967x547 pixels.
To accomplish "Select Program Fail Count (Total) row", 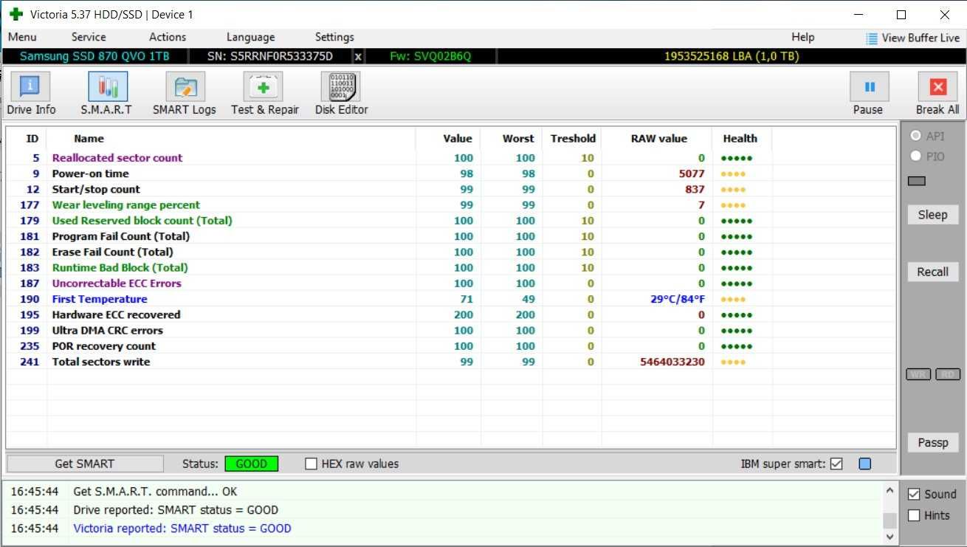I will point(450,236).
